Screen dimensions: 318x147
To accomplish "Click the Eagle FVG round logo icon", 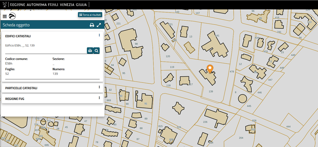I will [12, 16].
